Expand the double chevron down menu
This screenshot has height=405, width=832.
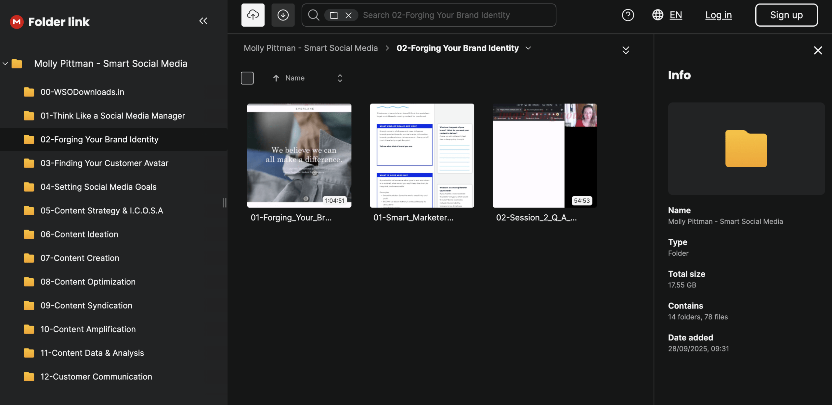click(626, 50)
